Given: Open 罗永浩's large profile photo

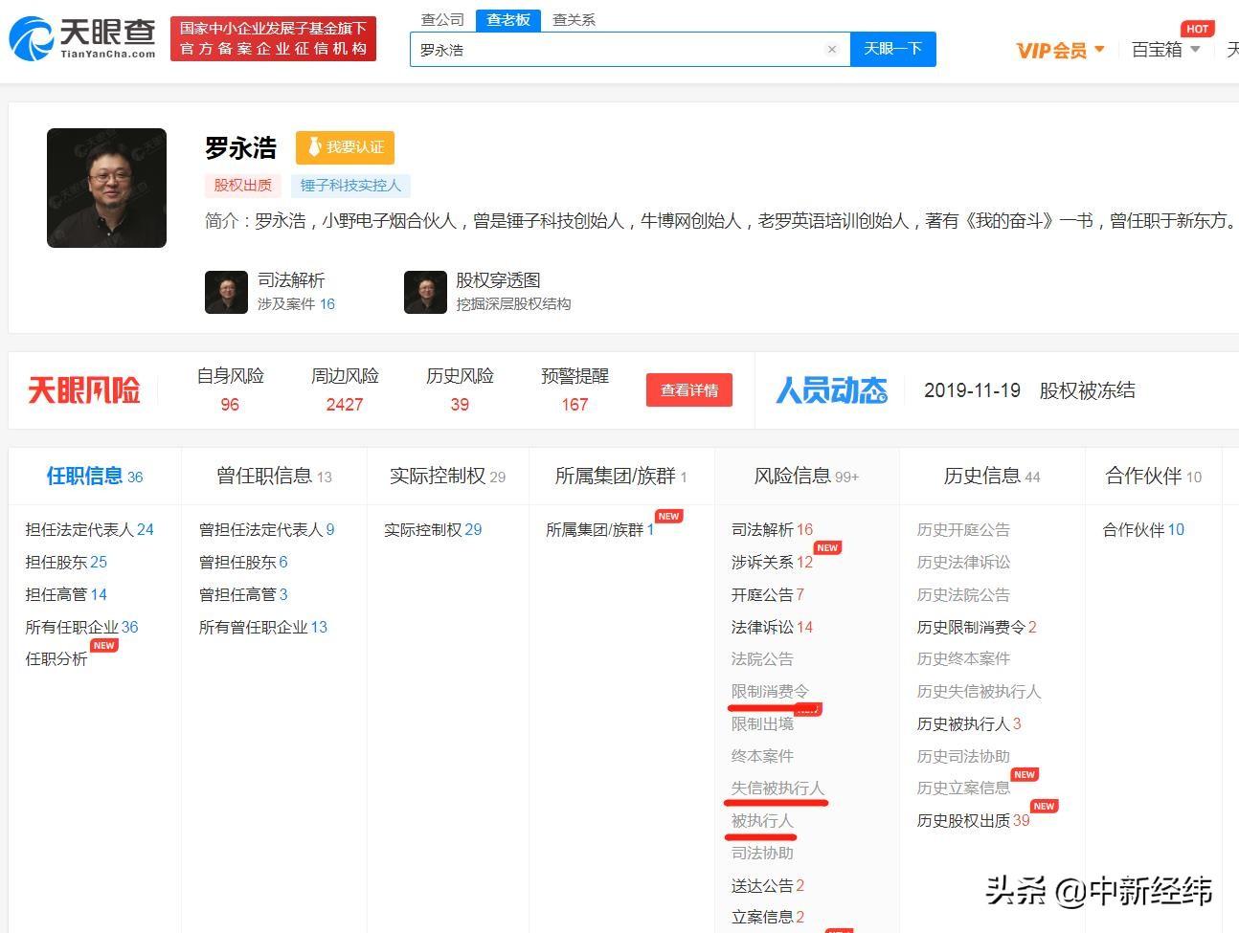Looking at the screenshot, I should pyautogui.click(x=106, y=188).
